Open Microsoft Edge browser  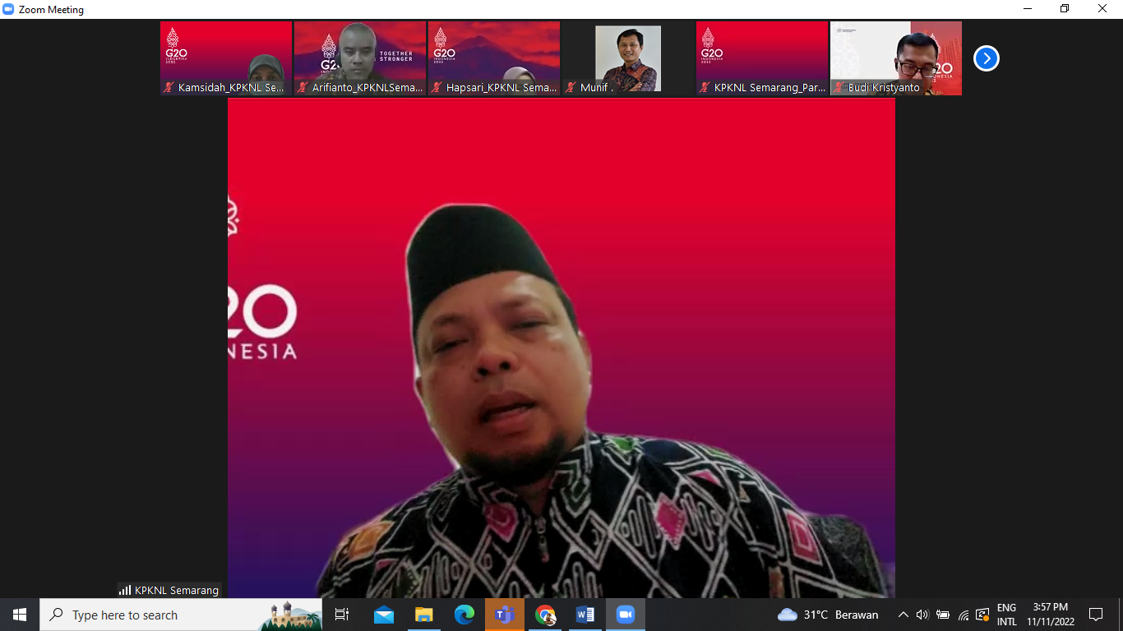[464, 615]
